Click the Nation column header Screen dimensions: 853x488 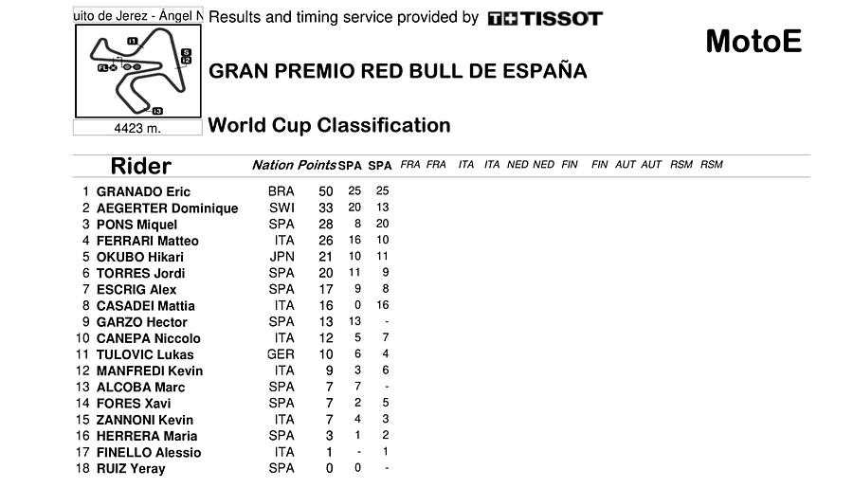pyautogui.click(x=272, y=165)
